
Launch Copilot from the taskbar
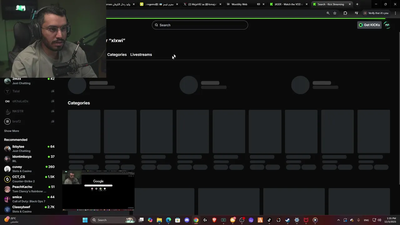[150, 220]
